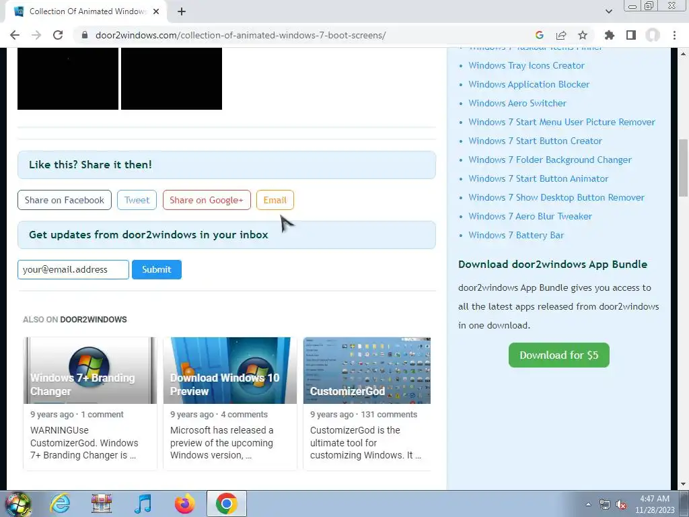Show hidden tray icons arrow

pos(588,504)
